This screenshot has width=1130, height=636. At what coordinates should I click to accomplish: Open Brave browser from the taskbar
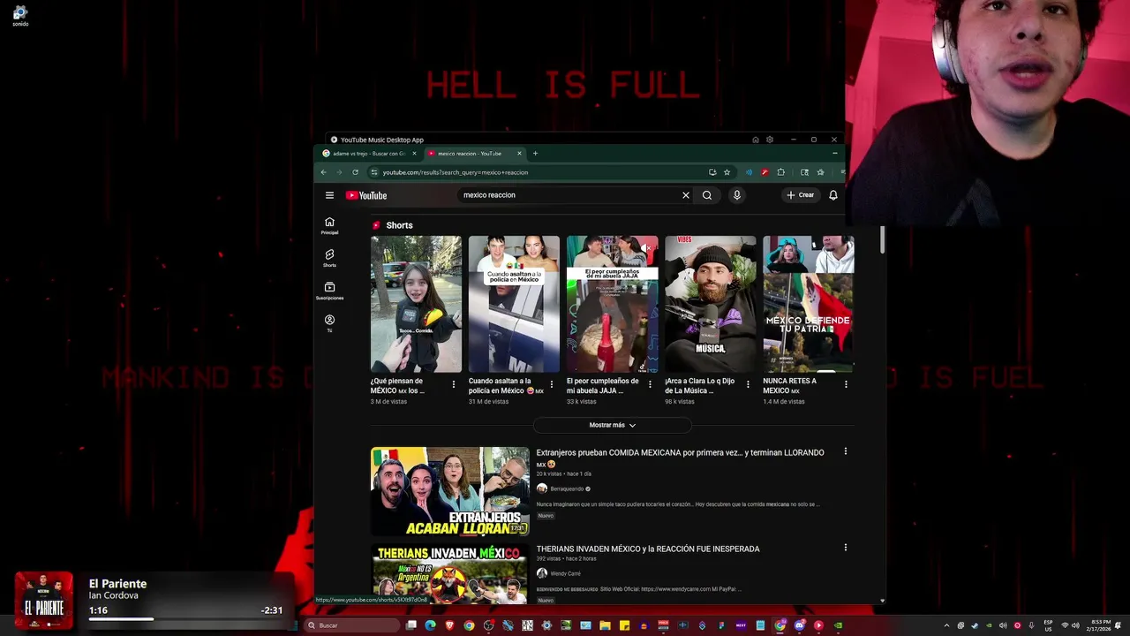(450, 625)
